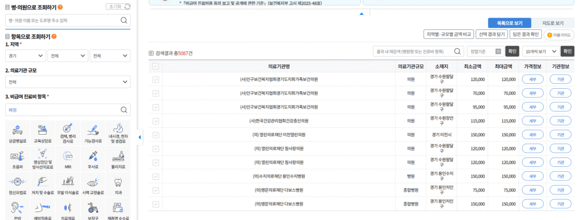Choose the 모발 이식술료 icon
Image resolution: width=580 pixels, height=220 pixels.
pyautogui.click(x=68, y=184)
